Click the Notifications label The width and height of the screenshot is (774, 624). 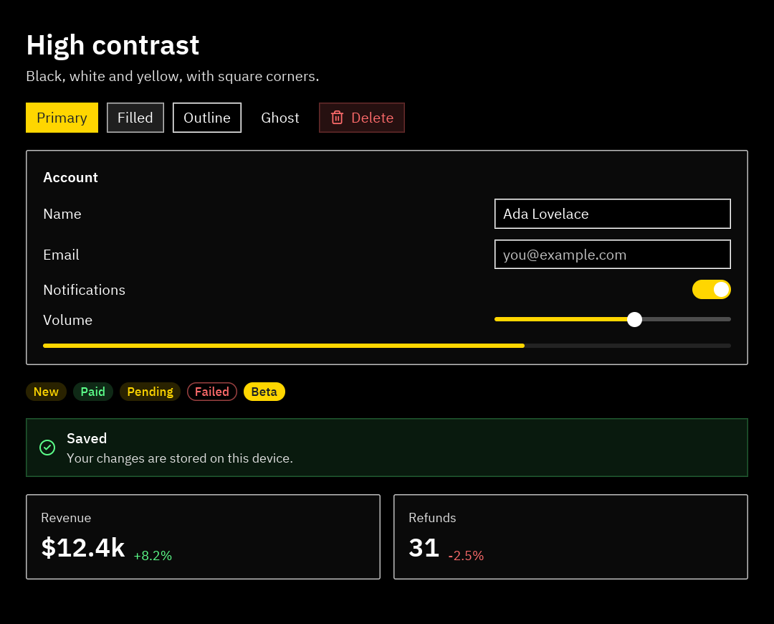click(85, 290)
